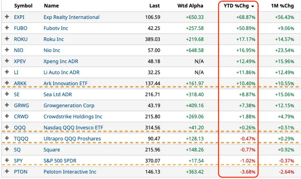The image size is (301, 179).
Task: Expand the EXPI row plus icon
Action: click(x=7, y=17)
